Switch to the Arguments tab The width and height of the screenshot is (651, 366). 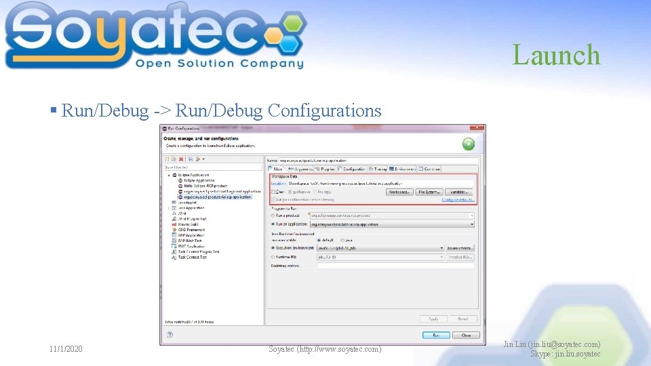coord(300,169)
